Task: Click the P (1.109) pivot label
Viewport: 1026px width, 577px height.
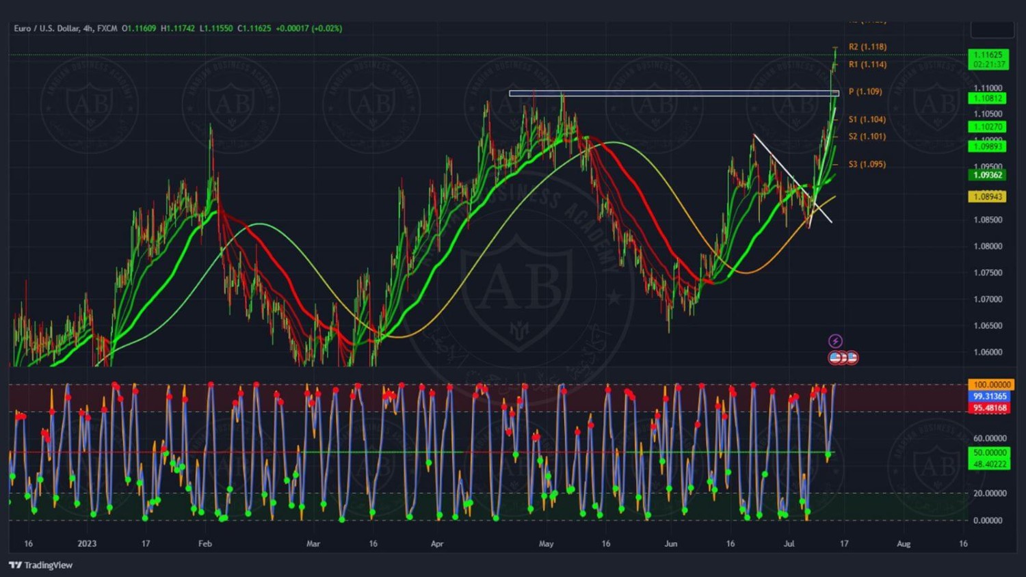Action: point(865,92)
